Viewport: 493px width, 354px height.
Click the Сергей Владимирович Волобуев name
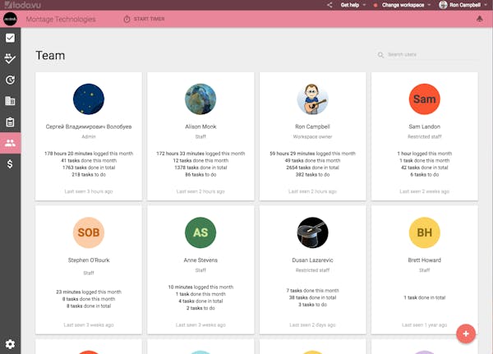pyautogui.click(x=89, y=126)
